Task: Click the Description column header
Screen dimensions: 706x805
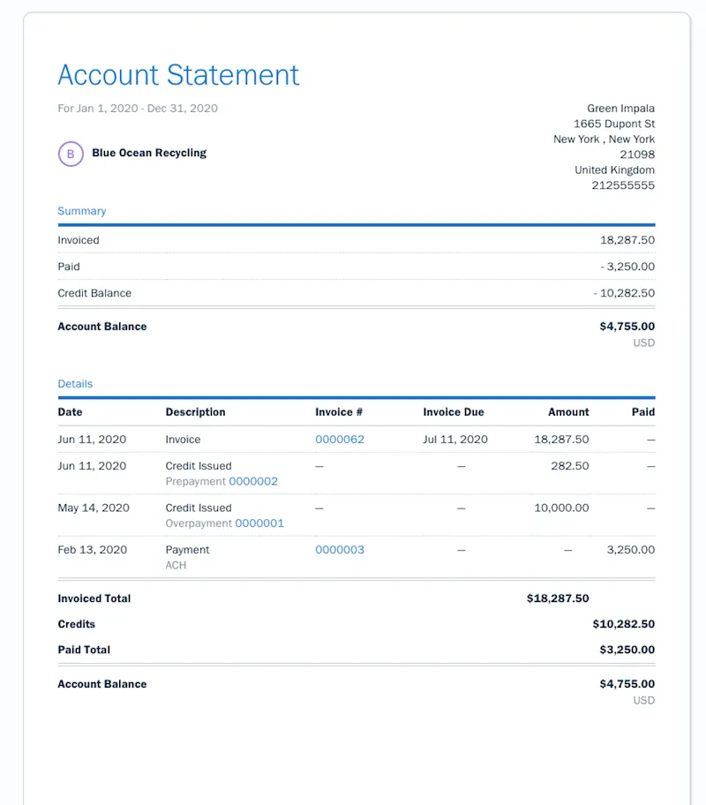Action: (195, 412)
